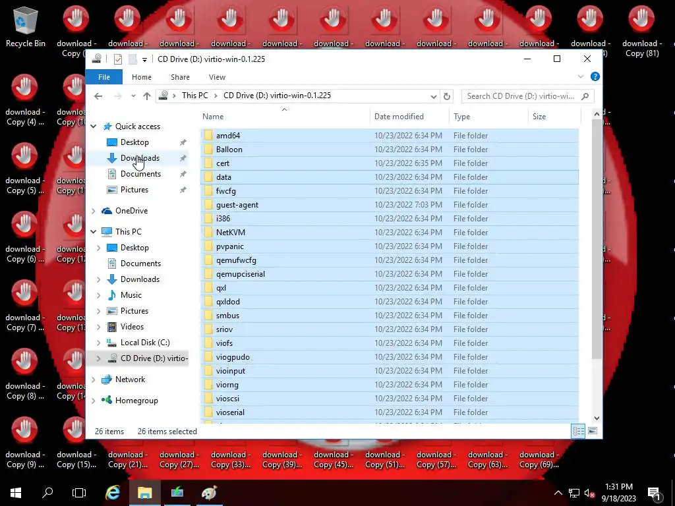This screenshot has height=506, width=675.
Task: Click the network tray icon
Action: (x=574, y=493)
